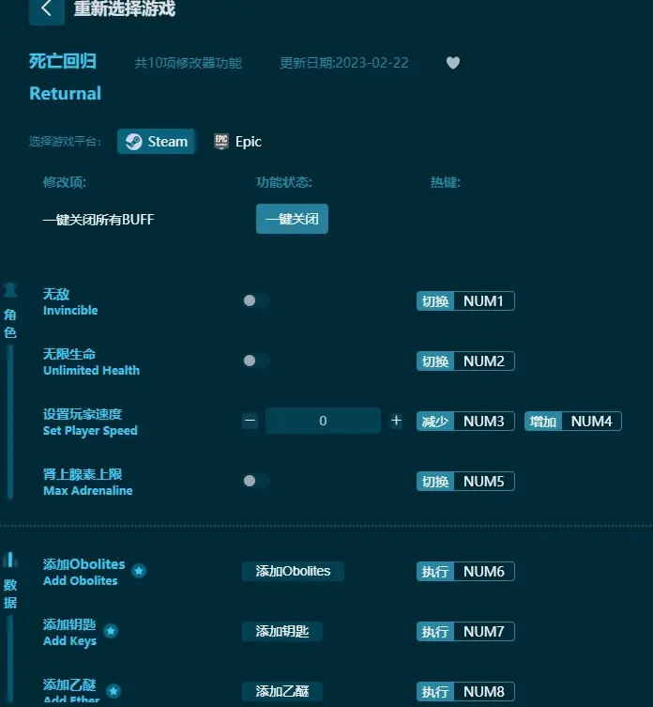
Task: Click the Add Keys label
Action: [x=69, y=640]
